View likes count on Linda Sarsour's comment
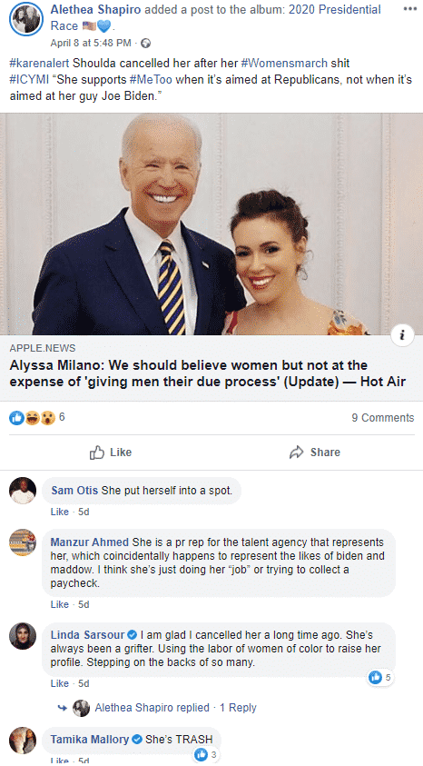The height and width of the screenshot is (766, 423). [380, 678]
